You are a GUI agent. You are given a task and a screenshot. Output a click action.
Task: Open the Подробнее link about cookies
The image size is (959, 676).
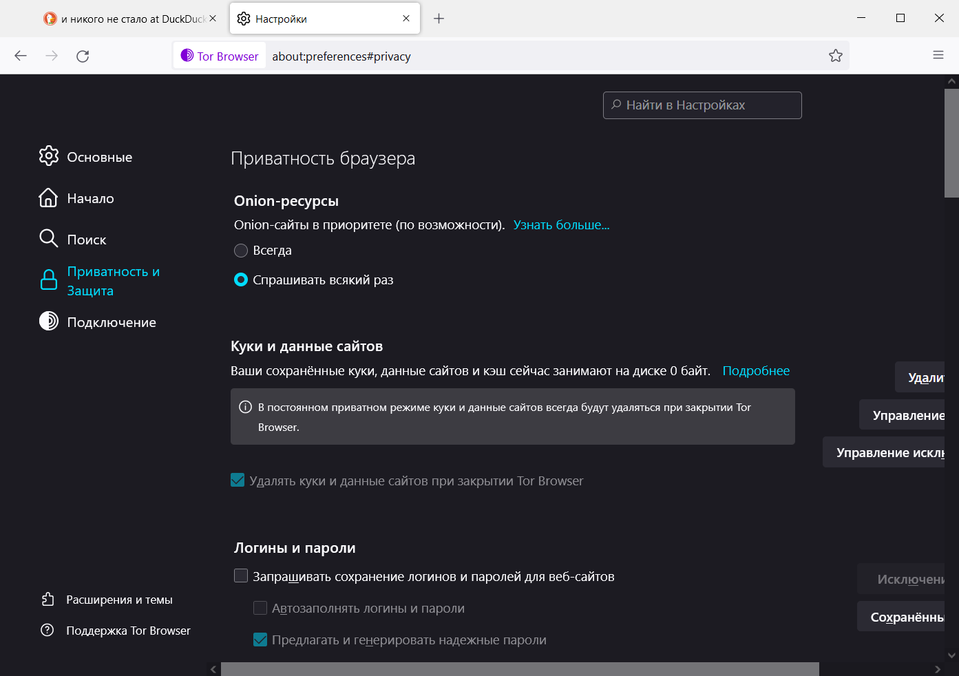756,371
